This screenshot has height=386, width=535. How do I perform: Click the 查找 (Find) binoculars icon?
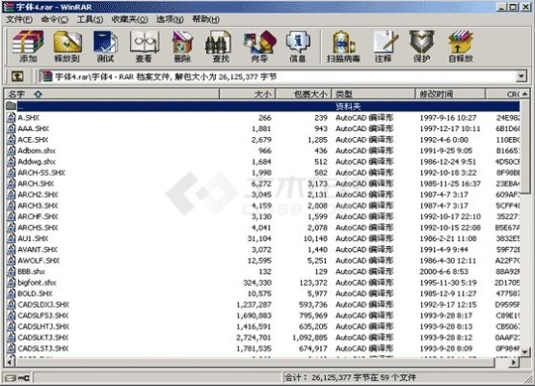pos(219,42)
